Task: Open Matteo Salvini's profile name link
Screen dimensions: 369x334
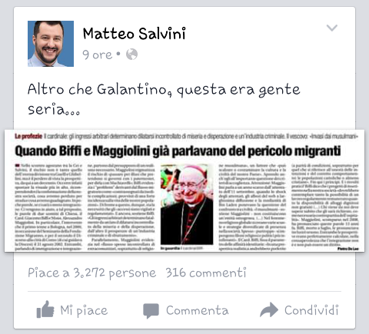Action: pos(135,34)
